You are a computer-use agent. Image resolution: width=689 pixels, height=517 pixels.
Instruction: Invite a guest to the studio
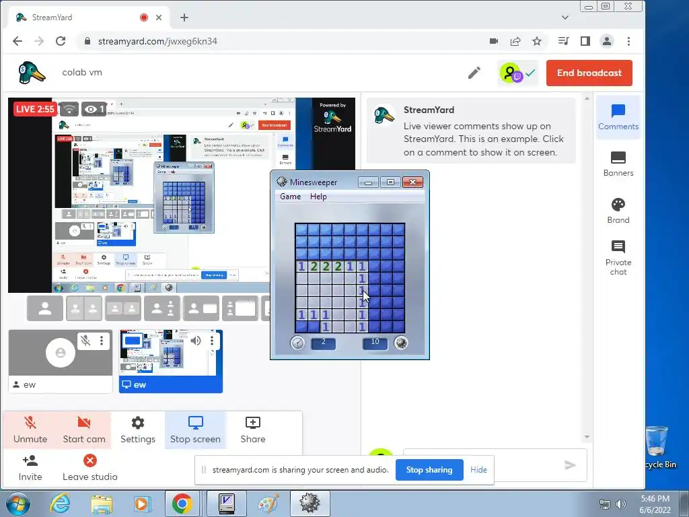(30, 469)
